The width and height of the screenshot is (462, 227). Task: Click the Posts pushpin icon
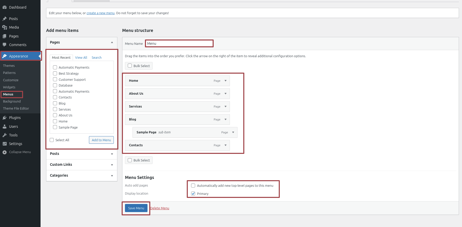pos(5,19)
